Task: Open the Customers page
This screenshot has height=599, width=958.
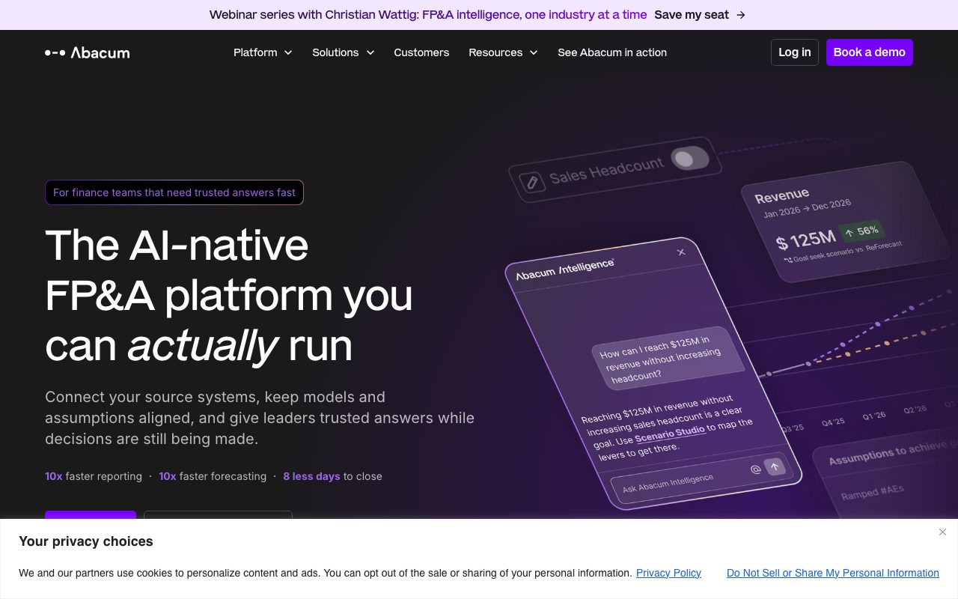Action: click(x=421, y=52)
